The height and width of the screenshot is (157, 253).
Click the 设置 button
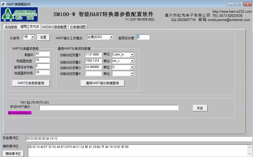coord(43,37)
